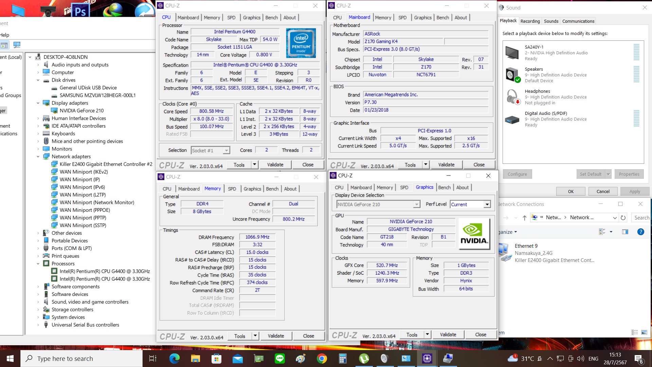The image size is (652, 367).
Task: Open uTorrent taskbar icon
Action: pos(364,359)
